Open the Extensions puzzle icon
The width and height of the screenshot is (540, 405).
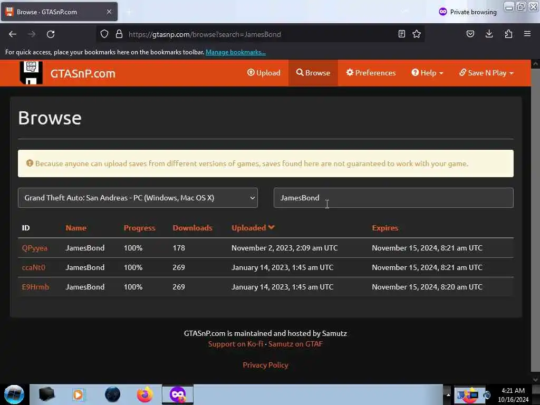click(x=508, y=34)
